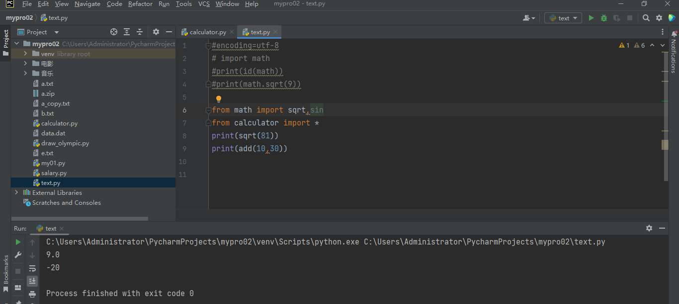Fold the import block at line 6
This screenshot has height=304, width=679.
(x=209, y=110)
